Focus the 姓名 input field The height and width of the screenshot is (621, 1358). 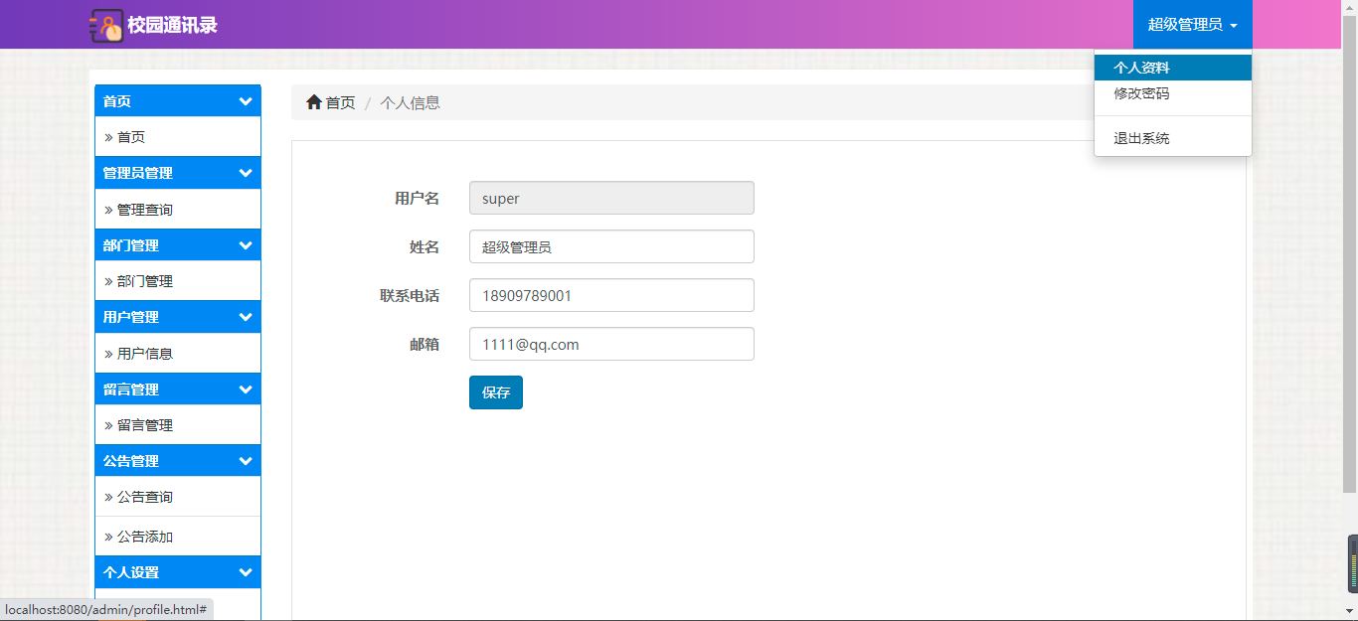click(x=611, y=246)
